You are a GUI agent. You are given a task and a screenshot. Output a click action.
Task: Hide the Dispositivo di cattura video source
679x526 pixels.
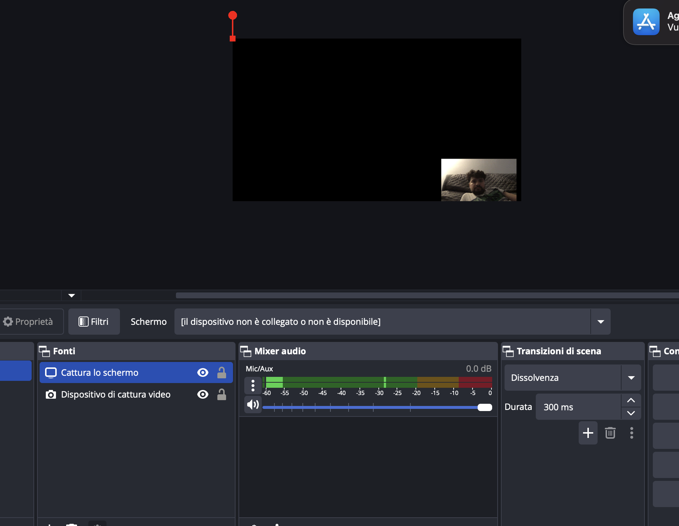tap(203, 394)
